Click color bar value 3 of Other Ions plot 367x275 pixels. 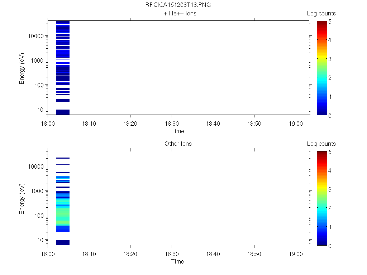click(330, 189)
